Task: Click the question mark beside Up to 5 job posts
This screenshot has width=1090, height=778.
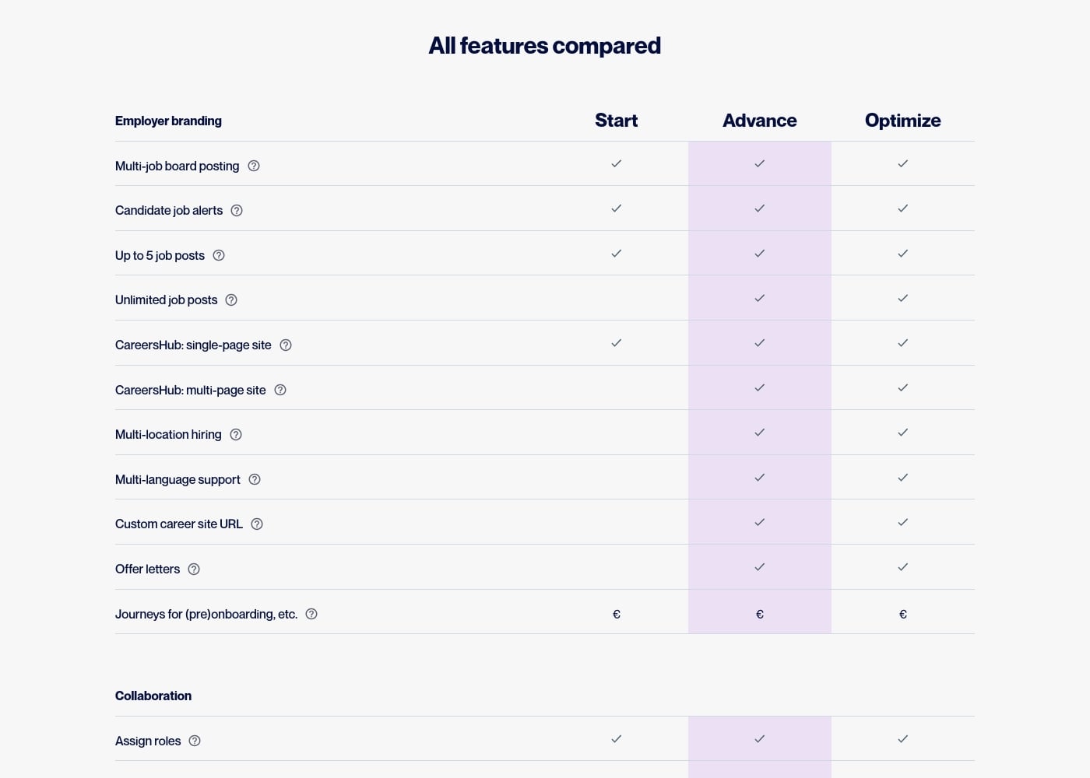Action: (x=219, y=255)
